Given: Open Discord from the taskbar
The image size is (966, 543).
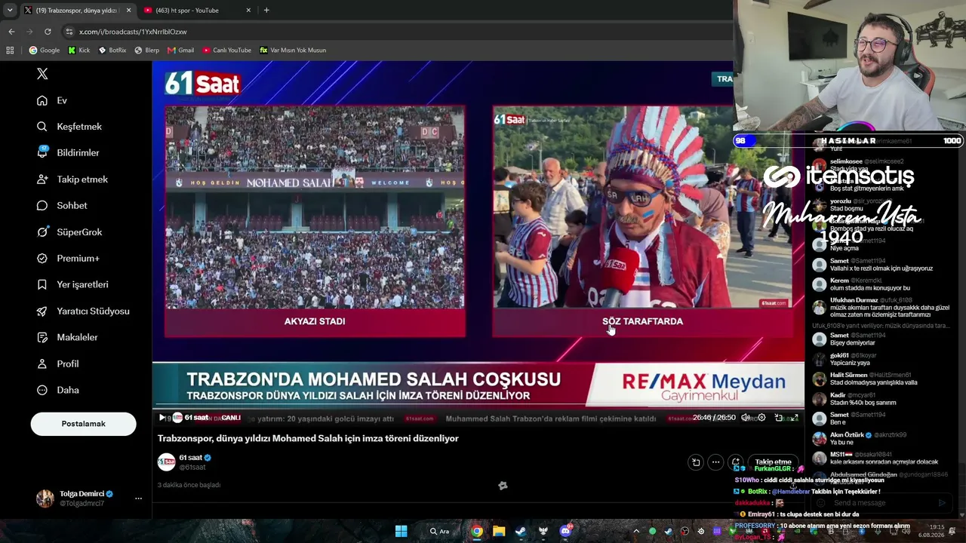Looking at the screenshot, I should pyautogui.click(x=565, y=531).
